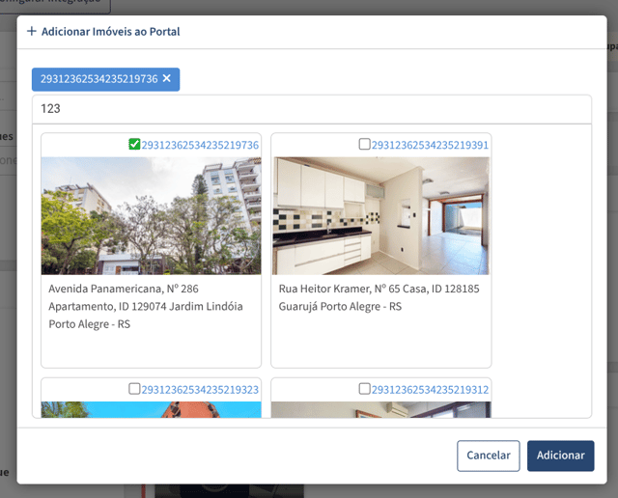The image size is (618, 498).
Task: Click the Rua Heitor Kramer kitchen photo
Action: click(381, 216)
